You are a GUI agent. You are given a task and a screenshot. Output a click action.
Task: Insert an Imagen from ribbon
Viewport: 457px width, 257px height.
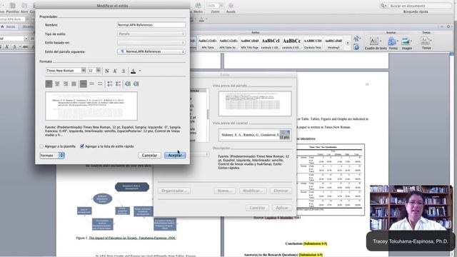point(406,43)
